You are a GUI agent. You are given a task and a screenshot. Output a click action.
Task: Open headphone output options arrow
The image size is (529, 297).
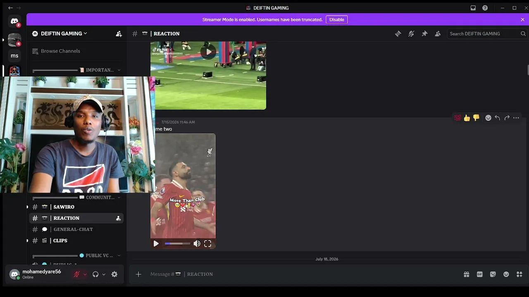(x=104, y=274)
